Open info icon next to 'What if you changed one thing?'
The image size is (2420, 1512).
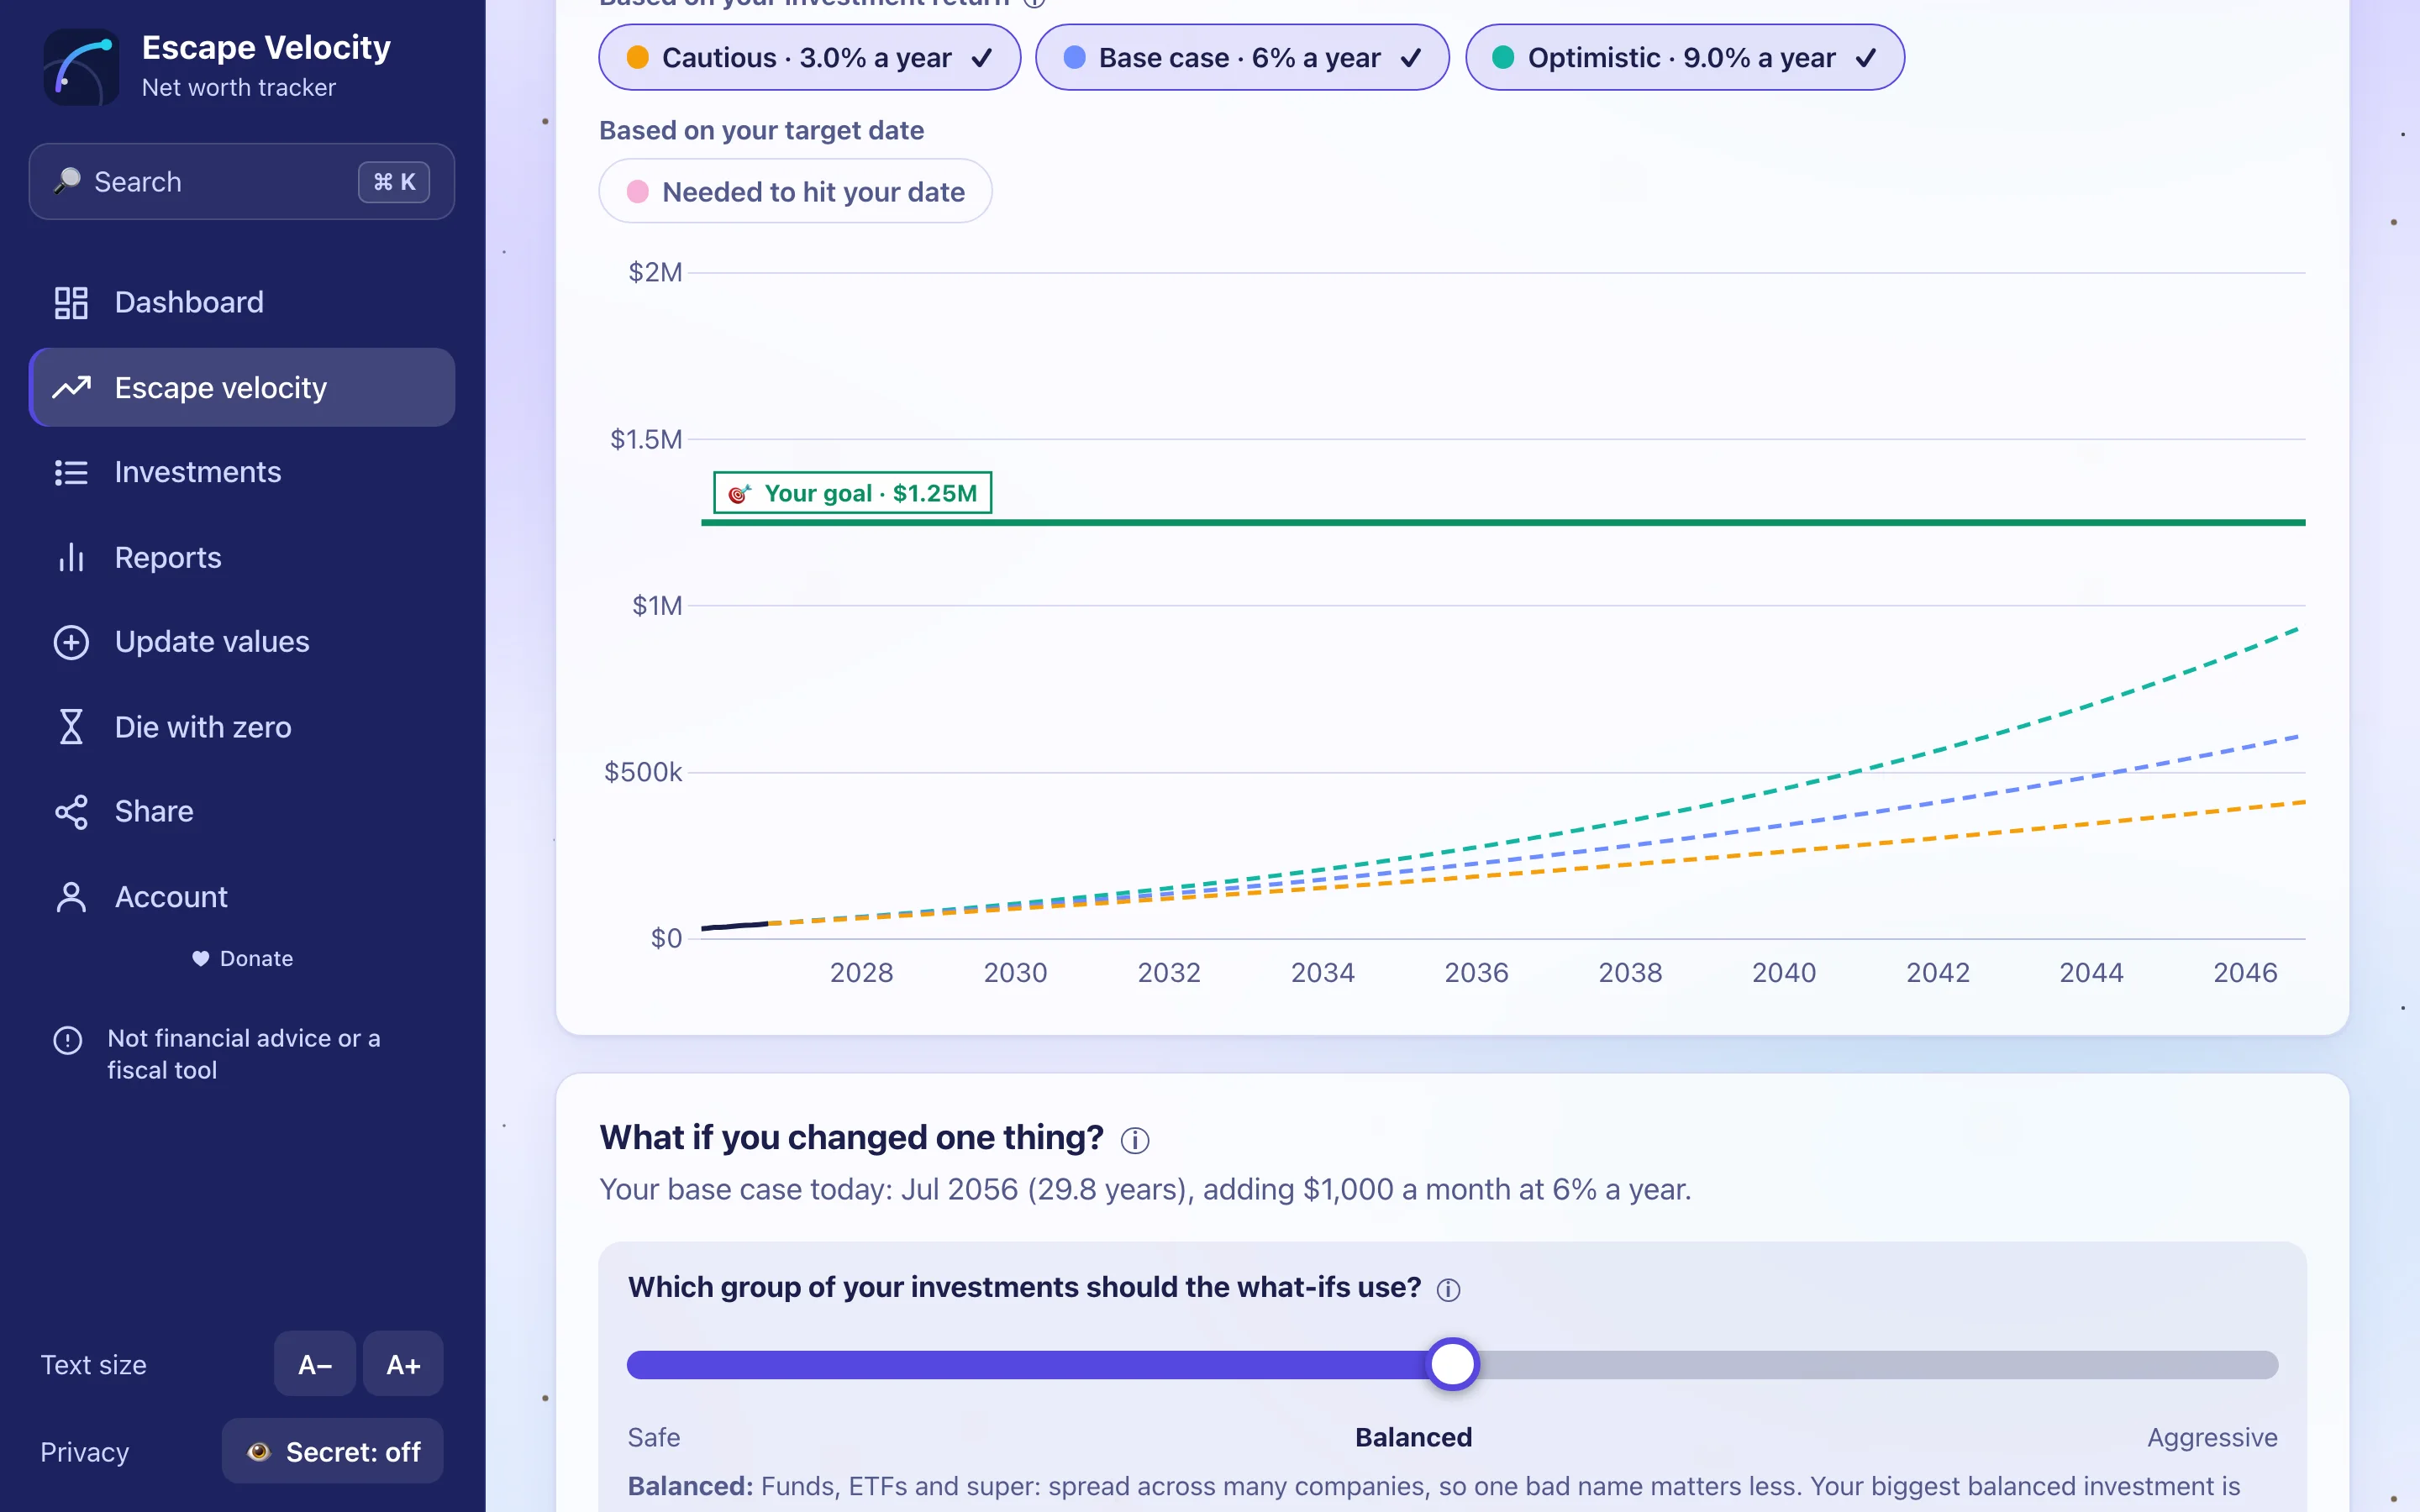[x=1135, y=1140]
